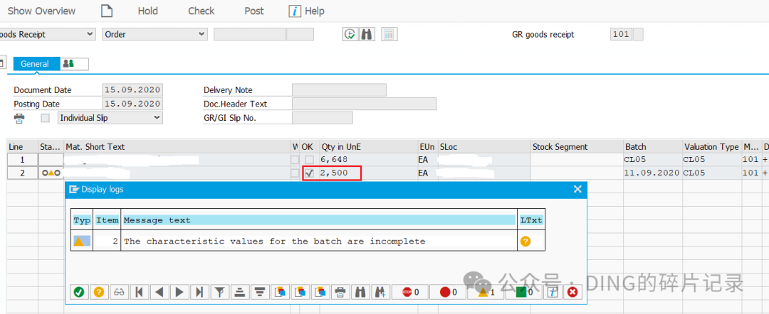Tick the W checkbox in line 1
The height and width of the screenshot is (314, 769).
295,159
